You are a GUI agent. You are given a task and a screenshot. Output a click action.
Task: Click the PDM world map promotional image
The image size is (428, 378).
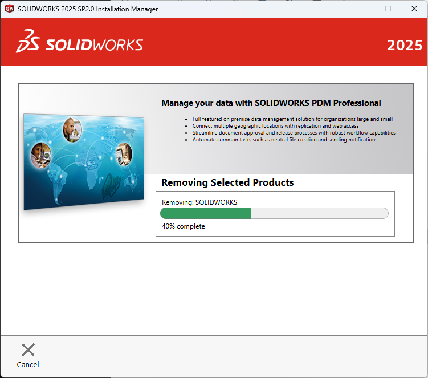point(84,162)
